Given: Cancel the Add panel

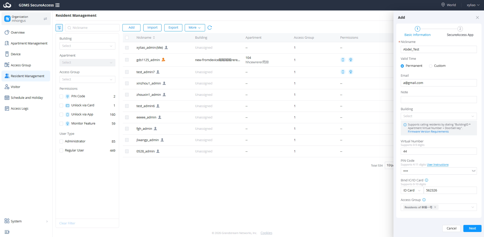Looking at the screenshot, I should 451,229.
